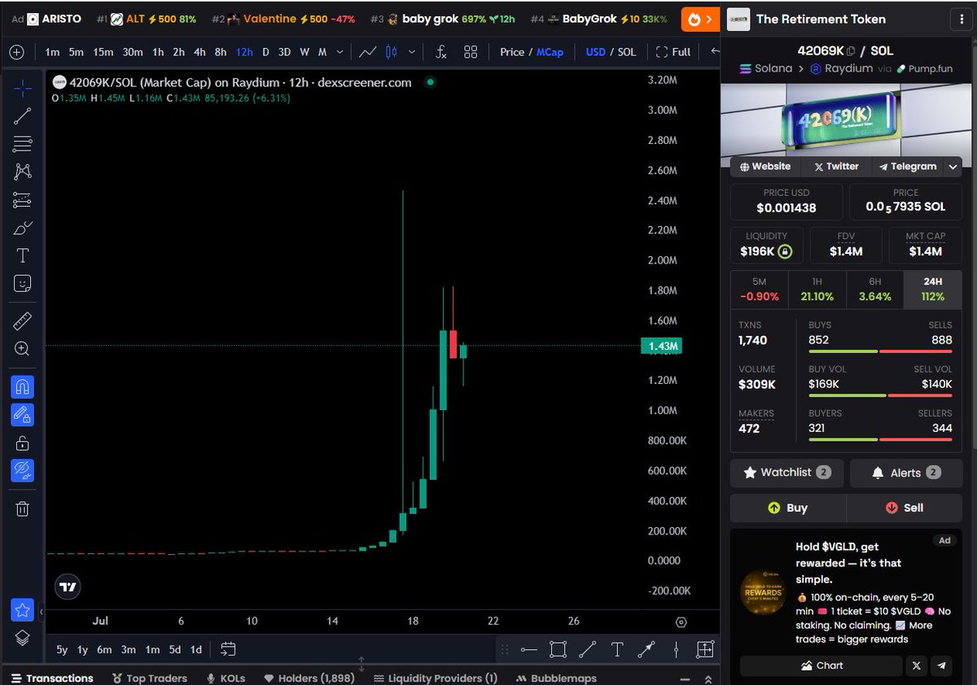Screen dimensions: 977x685
Task: Copy the 42069K token address
Action: (x=851, y=50)
